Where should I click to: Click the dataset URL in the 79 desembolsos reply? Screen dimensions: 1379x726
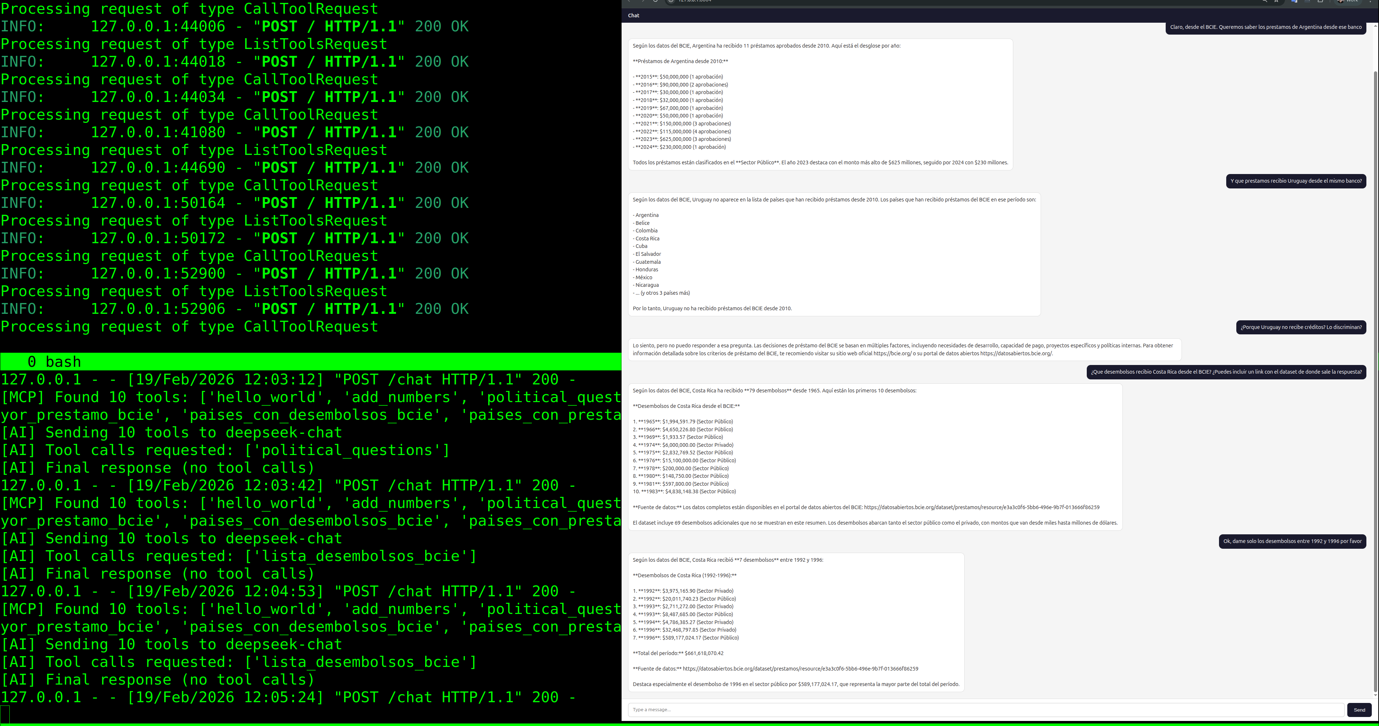982,508
